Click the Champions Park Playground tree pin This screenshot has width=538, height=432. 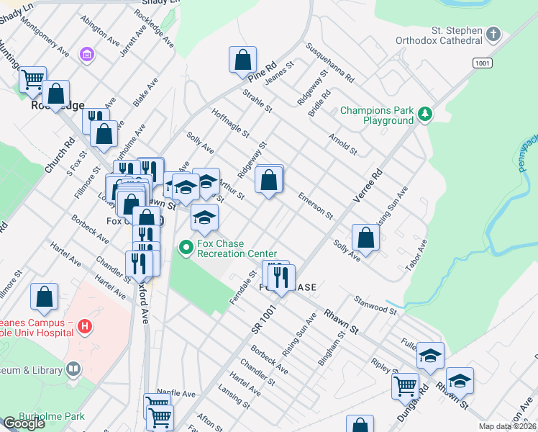pyautogui.click(x=425, y=114)
